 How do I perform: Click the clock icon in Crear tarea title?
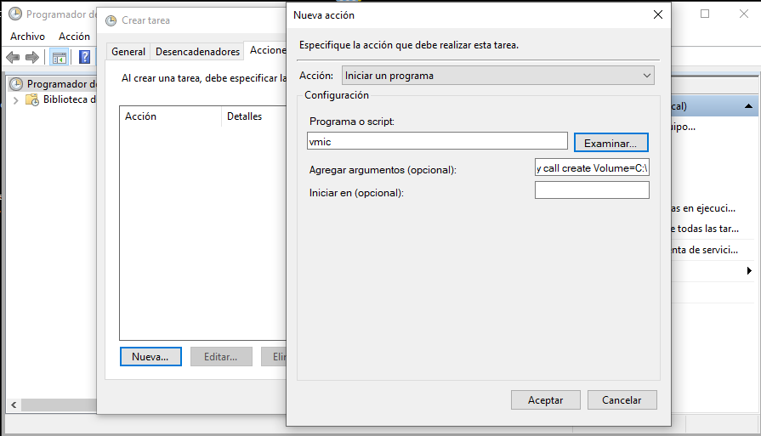coord(111,20)
